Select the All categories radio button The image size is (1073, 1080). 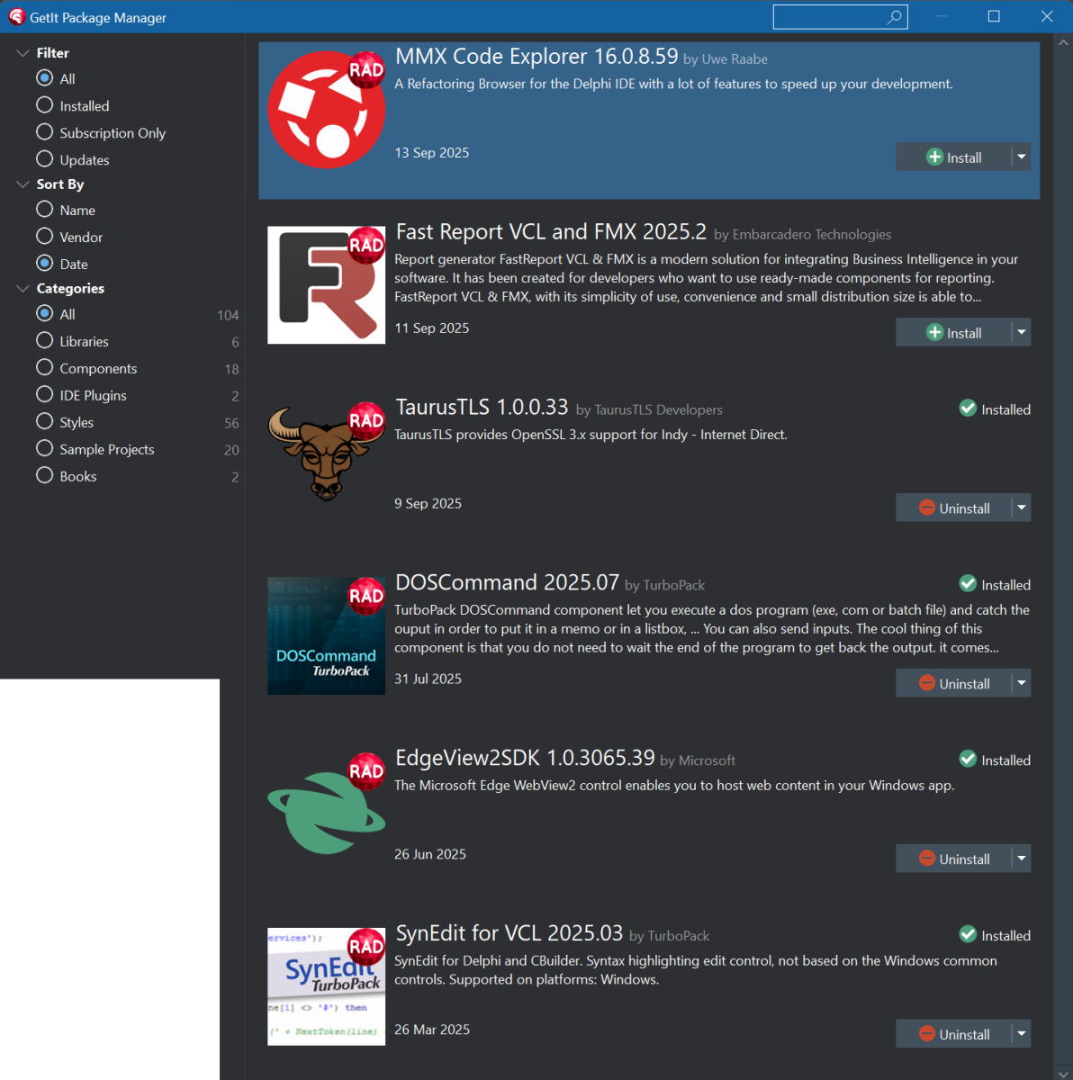click(x=45, y=314)
